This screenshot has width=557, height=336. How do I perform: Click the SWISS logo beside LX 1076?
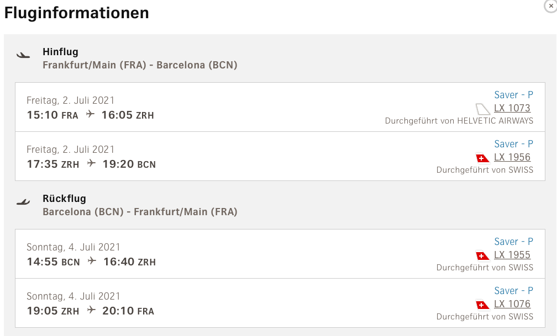[x=482, y=305]
